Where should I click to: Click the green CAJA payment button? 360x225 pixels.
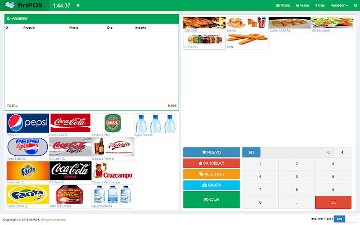click(211, 200)
